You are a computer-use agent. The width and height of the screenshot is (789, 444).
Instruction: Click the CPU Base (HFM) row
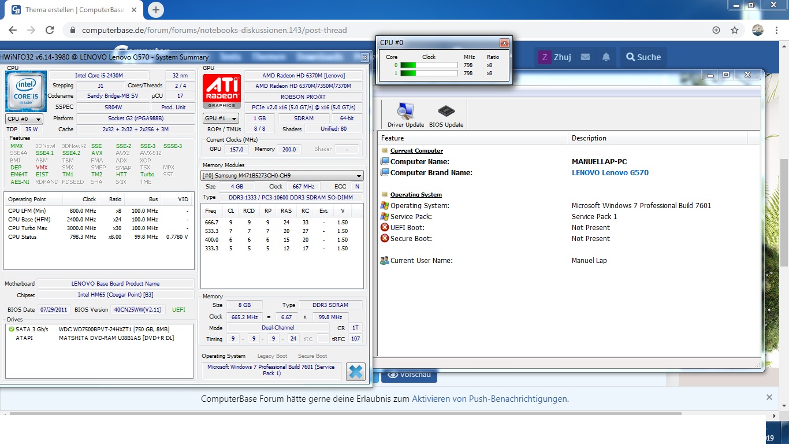(x=99, y=219)
